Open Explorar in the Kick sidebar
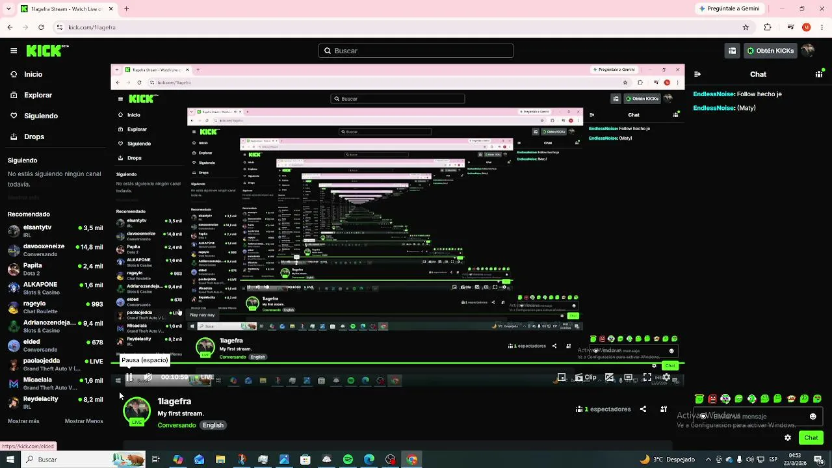Viewport: 832px width, 468px height. coord(31,95)
